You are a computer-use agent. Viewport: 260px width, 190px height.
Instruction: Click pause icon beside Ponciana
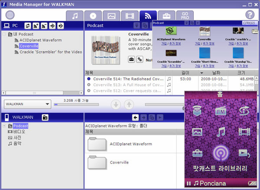(188, 183)
